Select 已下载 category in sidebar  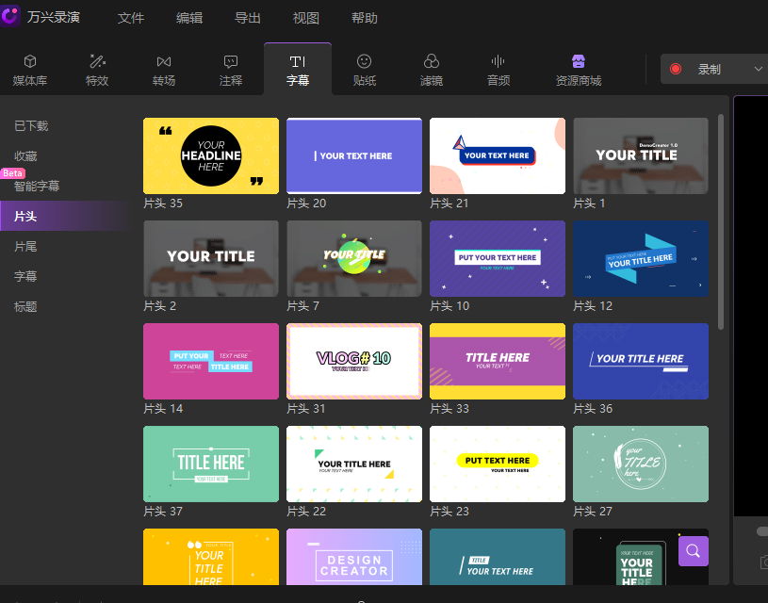pyautogui.click(x=31, y=125)
